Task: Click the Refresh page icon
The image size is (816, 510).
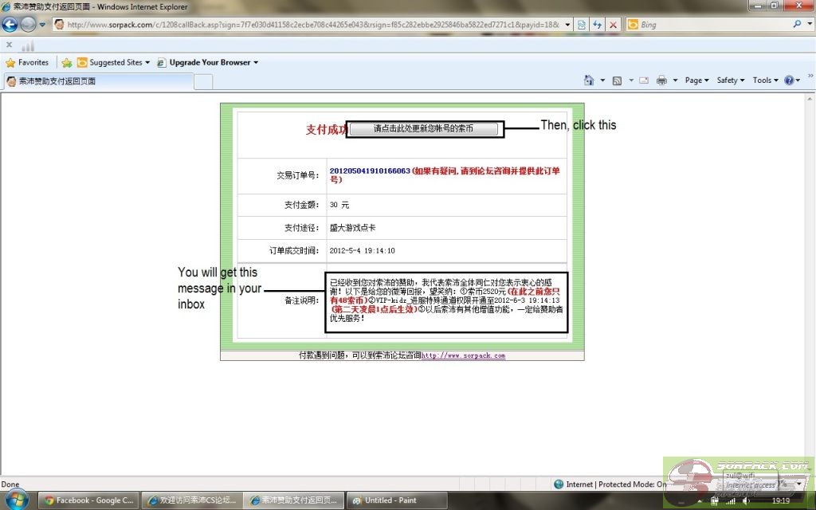Action: [597, 25]
